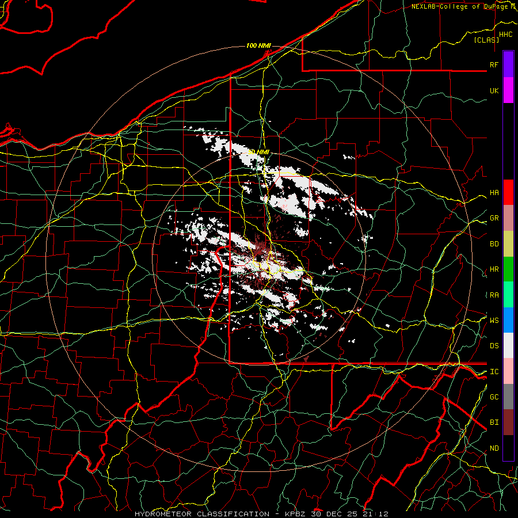Click the HA red color swatch
The width and height of the screenshot is (518, 518).
(508, 192)
